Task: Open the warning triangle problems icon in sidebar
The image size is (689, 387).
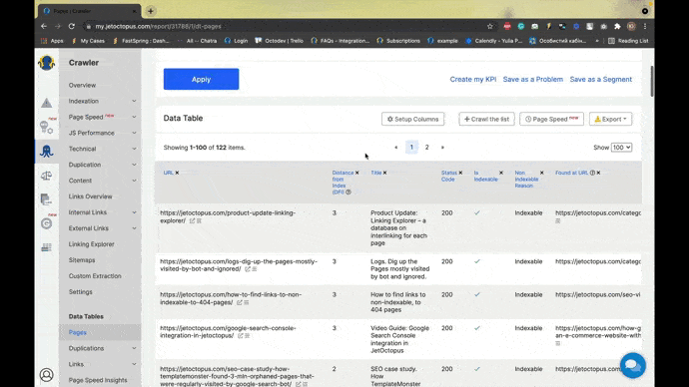Action: [46, 103]
